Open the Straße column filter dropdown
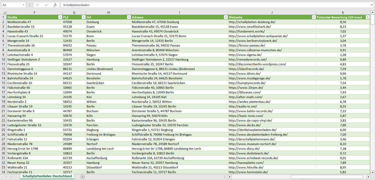This screenshot has height=180, width=375. 60,17
